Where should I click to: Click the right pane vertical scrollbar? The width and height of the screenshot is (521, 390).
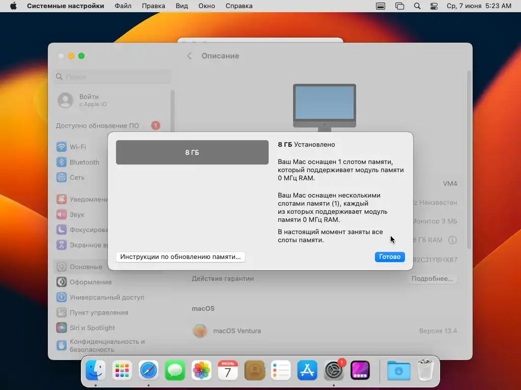[469, 159]
